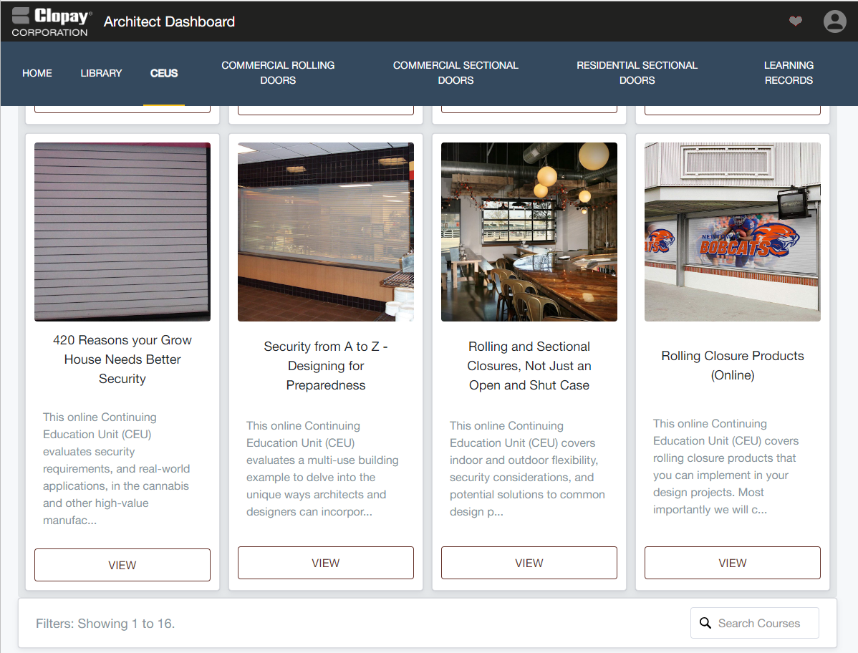This screenshot has width=858, height=653.
Task: Click View for Rolling Closure Products (Online)
Action: [x=733, y=563]
